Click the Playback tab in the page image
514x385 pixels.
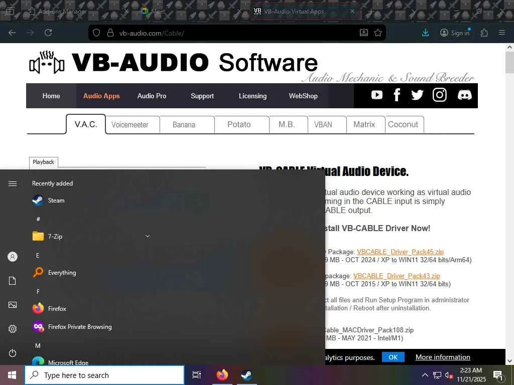tap(43, 162)
